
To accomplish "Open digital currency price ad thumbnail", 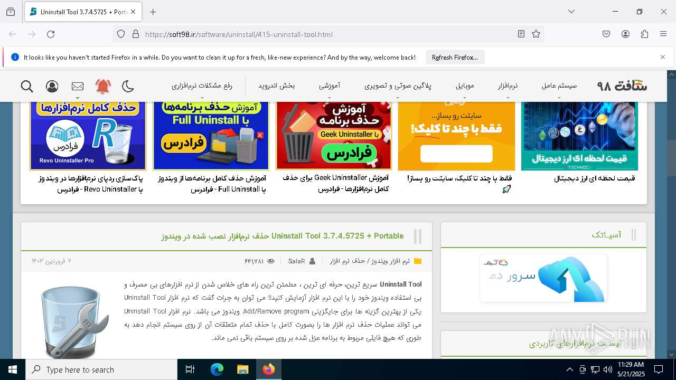I will [579, 136].
